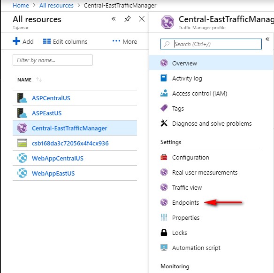Open the Overview menu item
Screen dimensions: 274x273
(211, 63)
